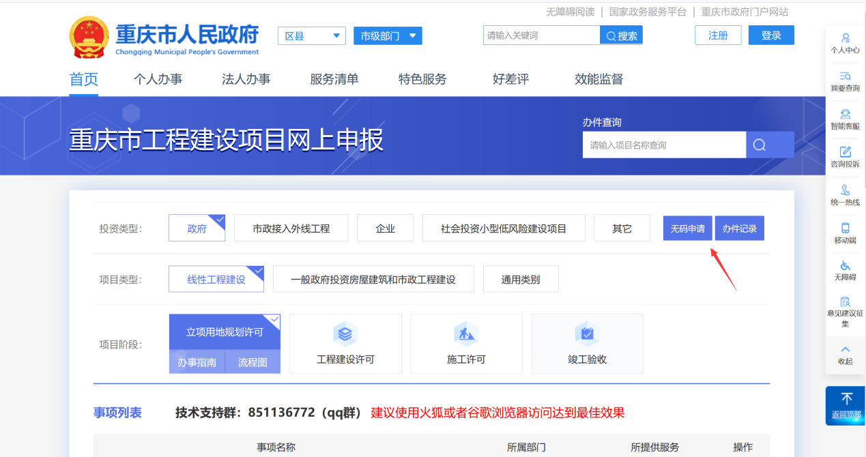Go to 法人办事 navigation tab
Viewport: 866px width, 457px height.
point(246,79)
